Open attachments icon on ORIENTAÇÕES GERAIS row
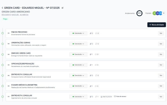Image resolution: width=167 pixels, height=105 pixels. click(x=90, y=44)
